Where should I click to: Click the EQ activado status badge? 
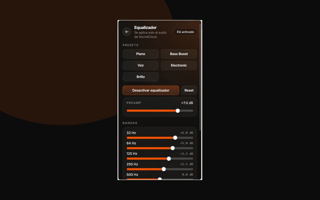[185, 32]
